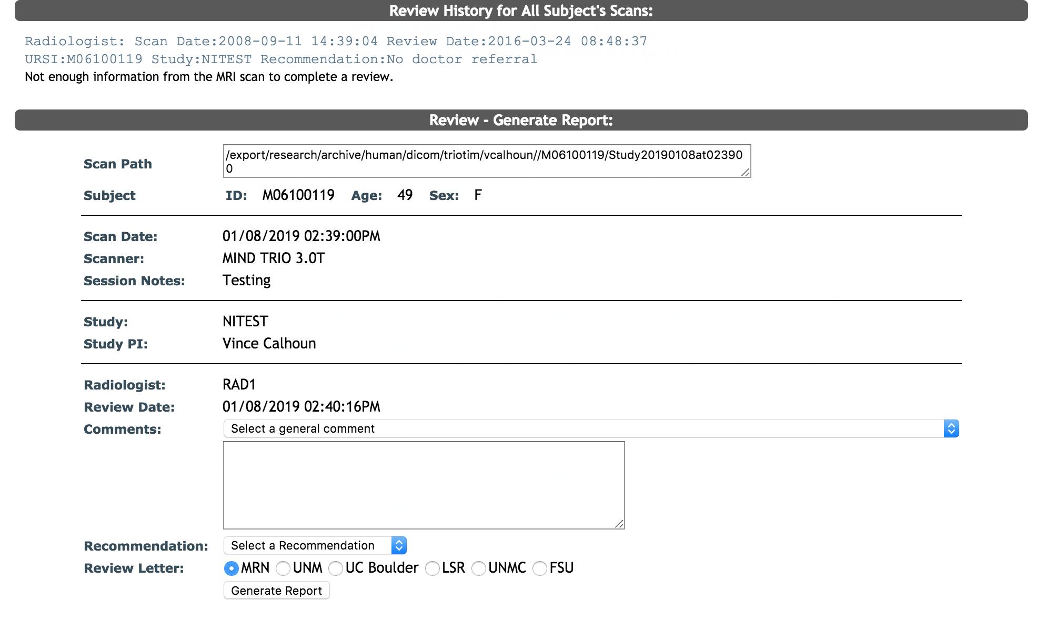Choose the UNMC review letter option
This screenshot has height=619, width=1046.
pyautogui.click(x=479, y=568)
